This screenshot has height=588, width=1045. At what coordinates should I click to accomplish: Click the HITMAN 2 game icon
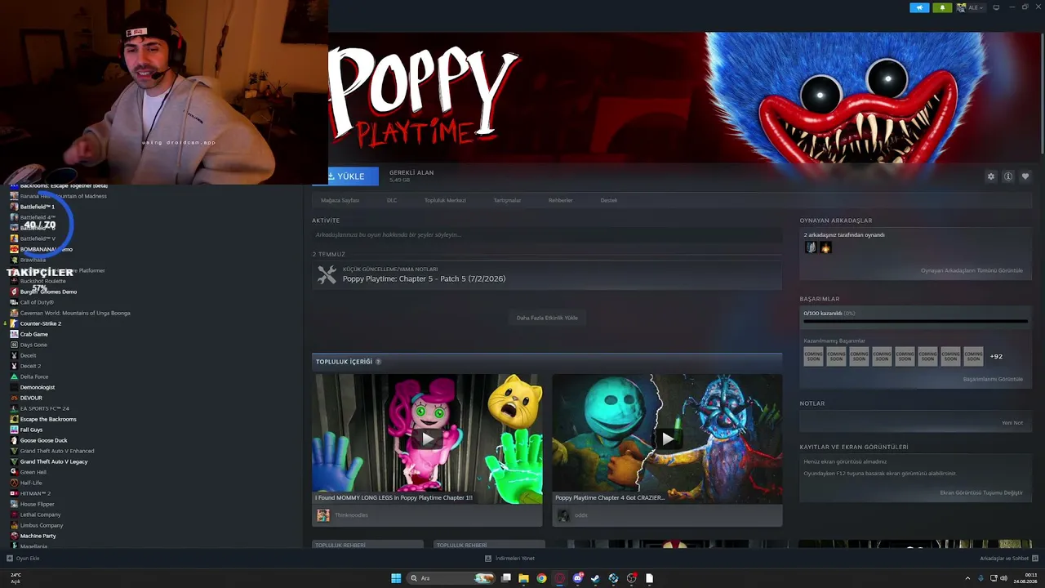(x=14, y=493)
